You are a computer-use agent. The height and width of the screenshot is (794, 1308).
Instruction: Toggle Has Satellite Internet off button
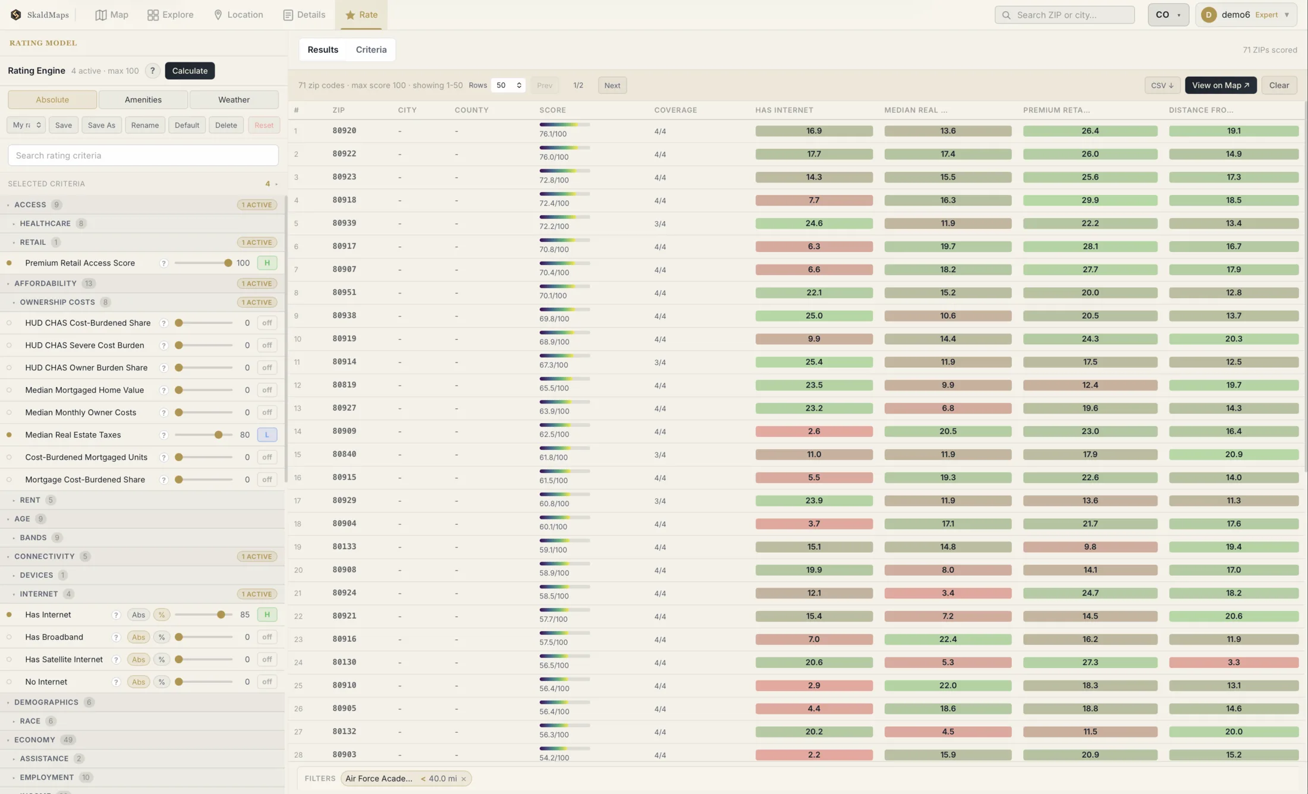tap(267, 660)
